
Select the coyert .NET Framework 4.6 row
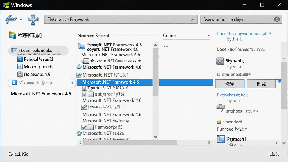[112, 49]
